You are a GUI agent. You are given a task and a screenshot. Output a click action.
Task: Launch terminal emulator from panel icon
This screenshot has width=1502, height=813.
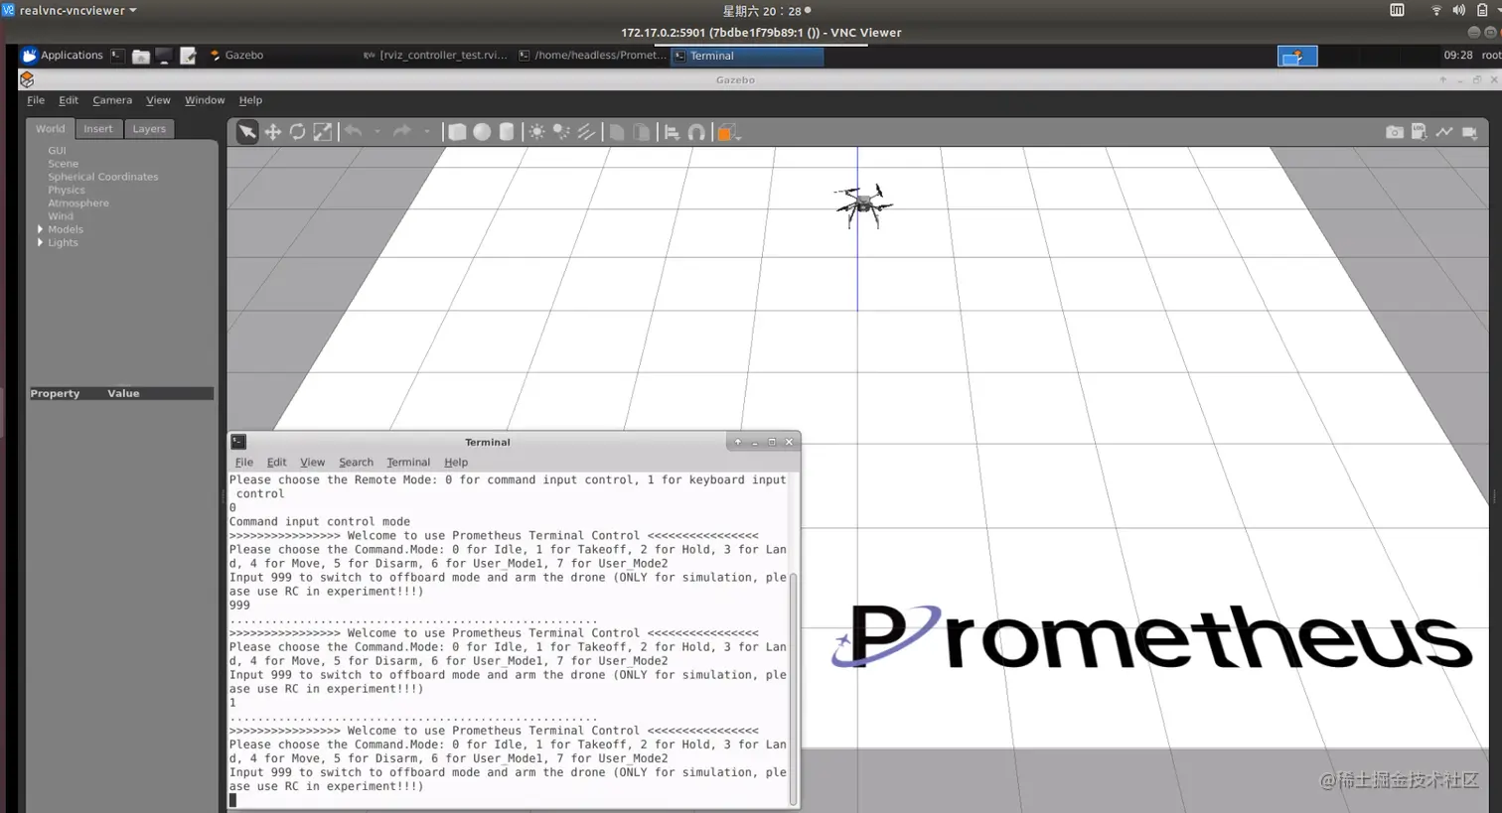117,56
